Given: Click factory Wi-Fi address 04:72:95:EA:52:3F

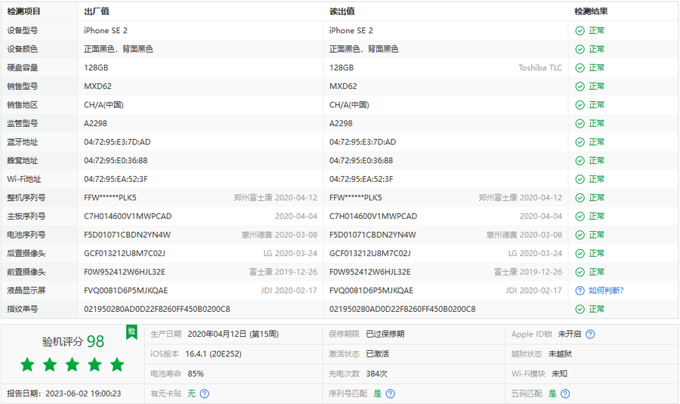Looking at the screenshot, I should click(116, 180).
